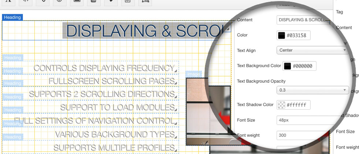Select 'SUPPORTS 2 SCROLLING DIRECTIONS' heading
This screenshot has width=359, height=154.
pos(102,94)
